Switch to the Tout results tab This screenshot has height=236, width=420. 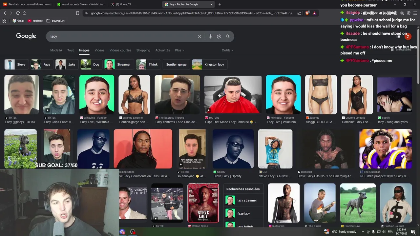coord(71,50)
